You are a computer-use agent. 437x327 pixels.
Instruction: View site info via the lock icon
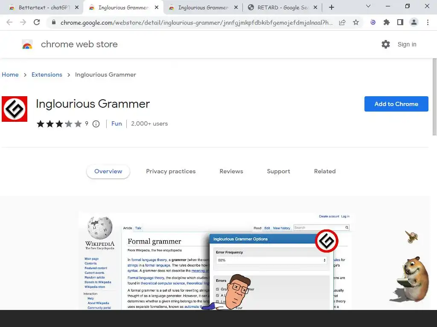pyautogui.click(x=54, y=22)
